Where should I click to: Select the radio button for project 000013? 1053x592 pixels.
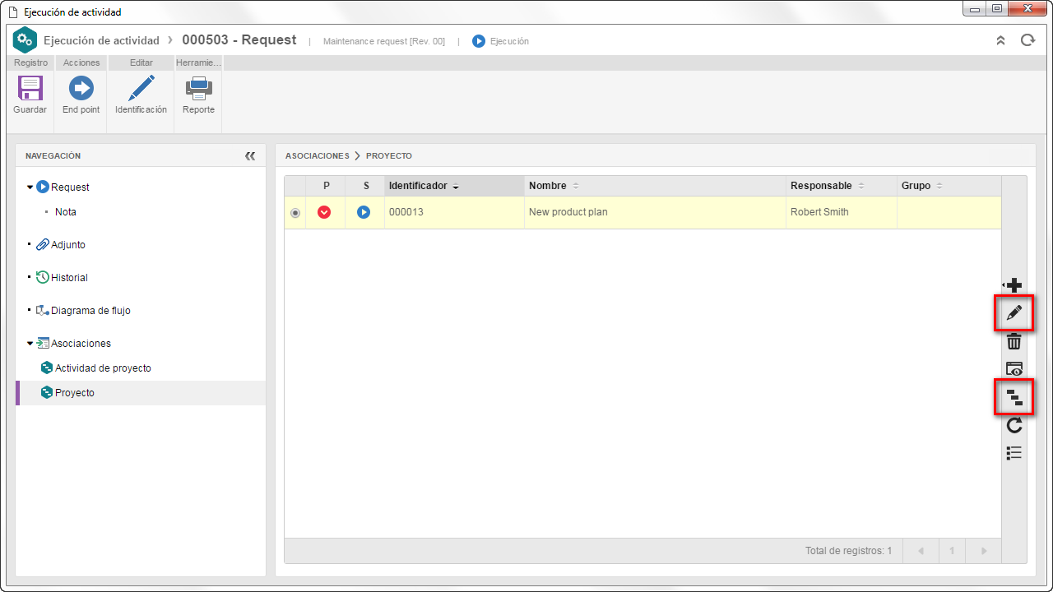(x=295, y=213)
